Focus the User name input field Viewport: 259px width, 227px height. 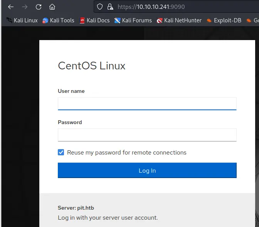pyautogui.click(x=147, y=104)
